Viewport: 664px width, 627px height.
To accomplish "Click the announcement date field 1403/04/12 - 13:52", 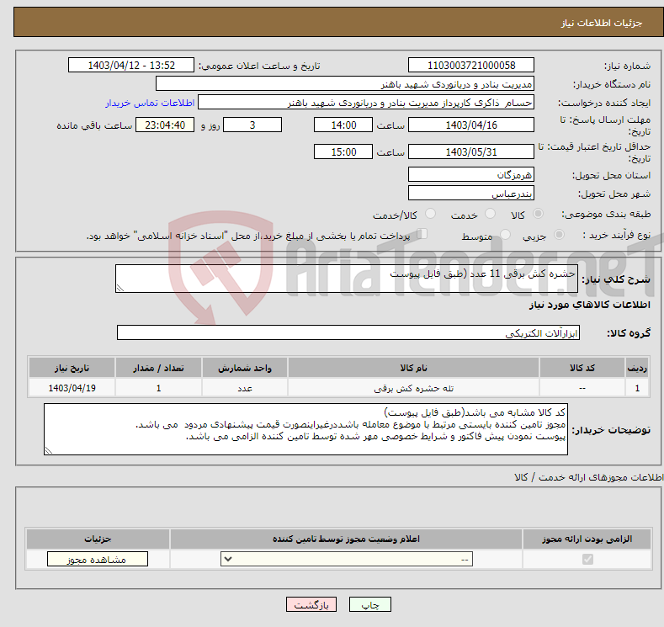I will click(131, 65).
